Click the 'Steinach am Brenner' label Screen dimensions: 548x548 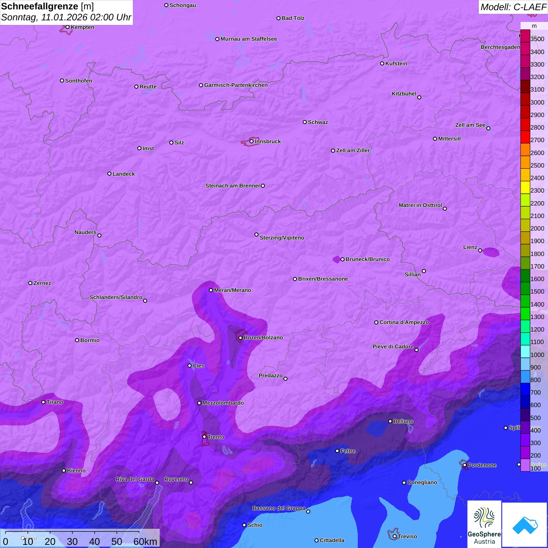(x=233, y=186)
